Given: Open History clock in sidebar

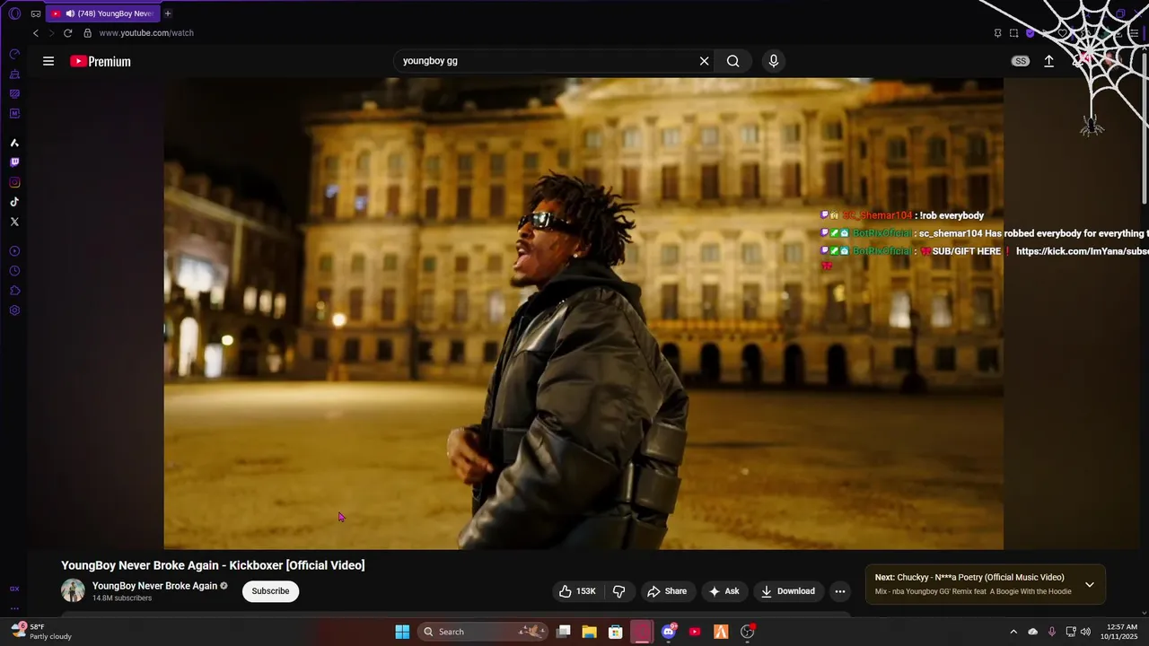Looking at the screenshot, I should pos(14,271).
